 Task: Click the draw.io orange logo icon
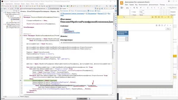pos(122,3)
